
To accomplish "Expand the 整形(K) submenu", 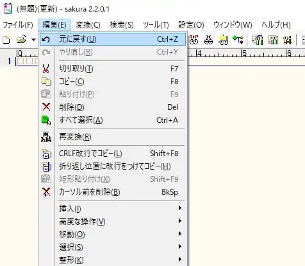I will [x=113, y=260].
